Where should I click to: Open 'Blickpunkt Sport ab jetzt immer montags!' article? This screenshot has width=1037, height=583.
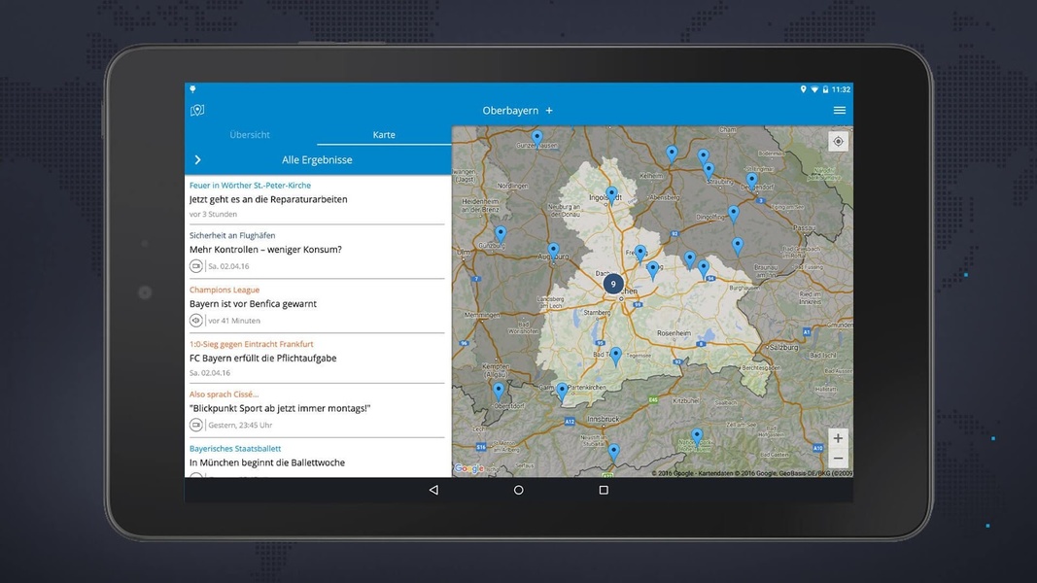[x=280, y=408]
